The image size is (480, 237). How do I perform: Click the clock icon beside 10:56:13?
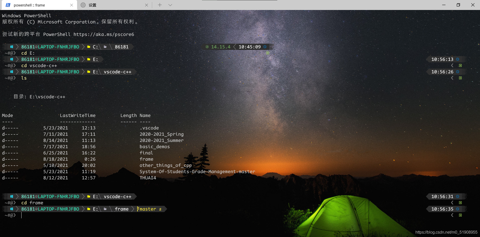pyautogui.click(x=457, y=59)
